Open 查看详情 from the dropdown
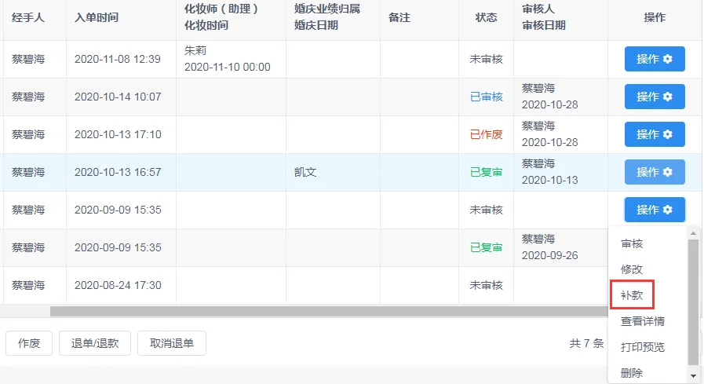The image size is (704, 384). tap(643, 321)
